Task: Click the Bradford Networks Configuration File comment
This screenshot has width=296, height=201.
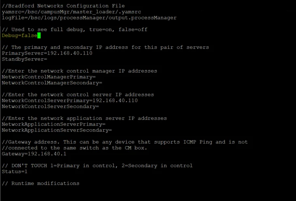Action: click(63, 6)
